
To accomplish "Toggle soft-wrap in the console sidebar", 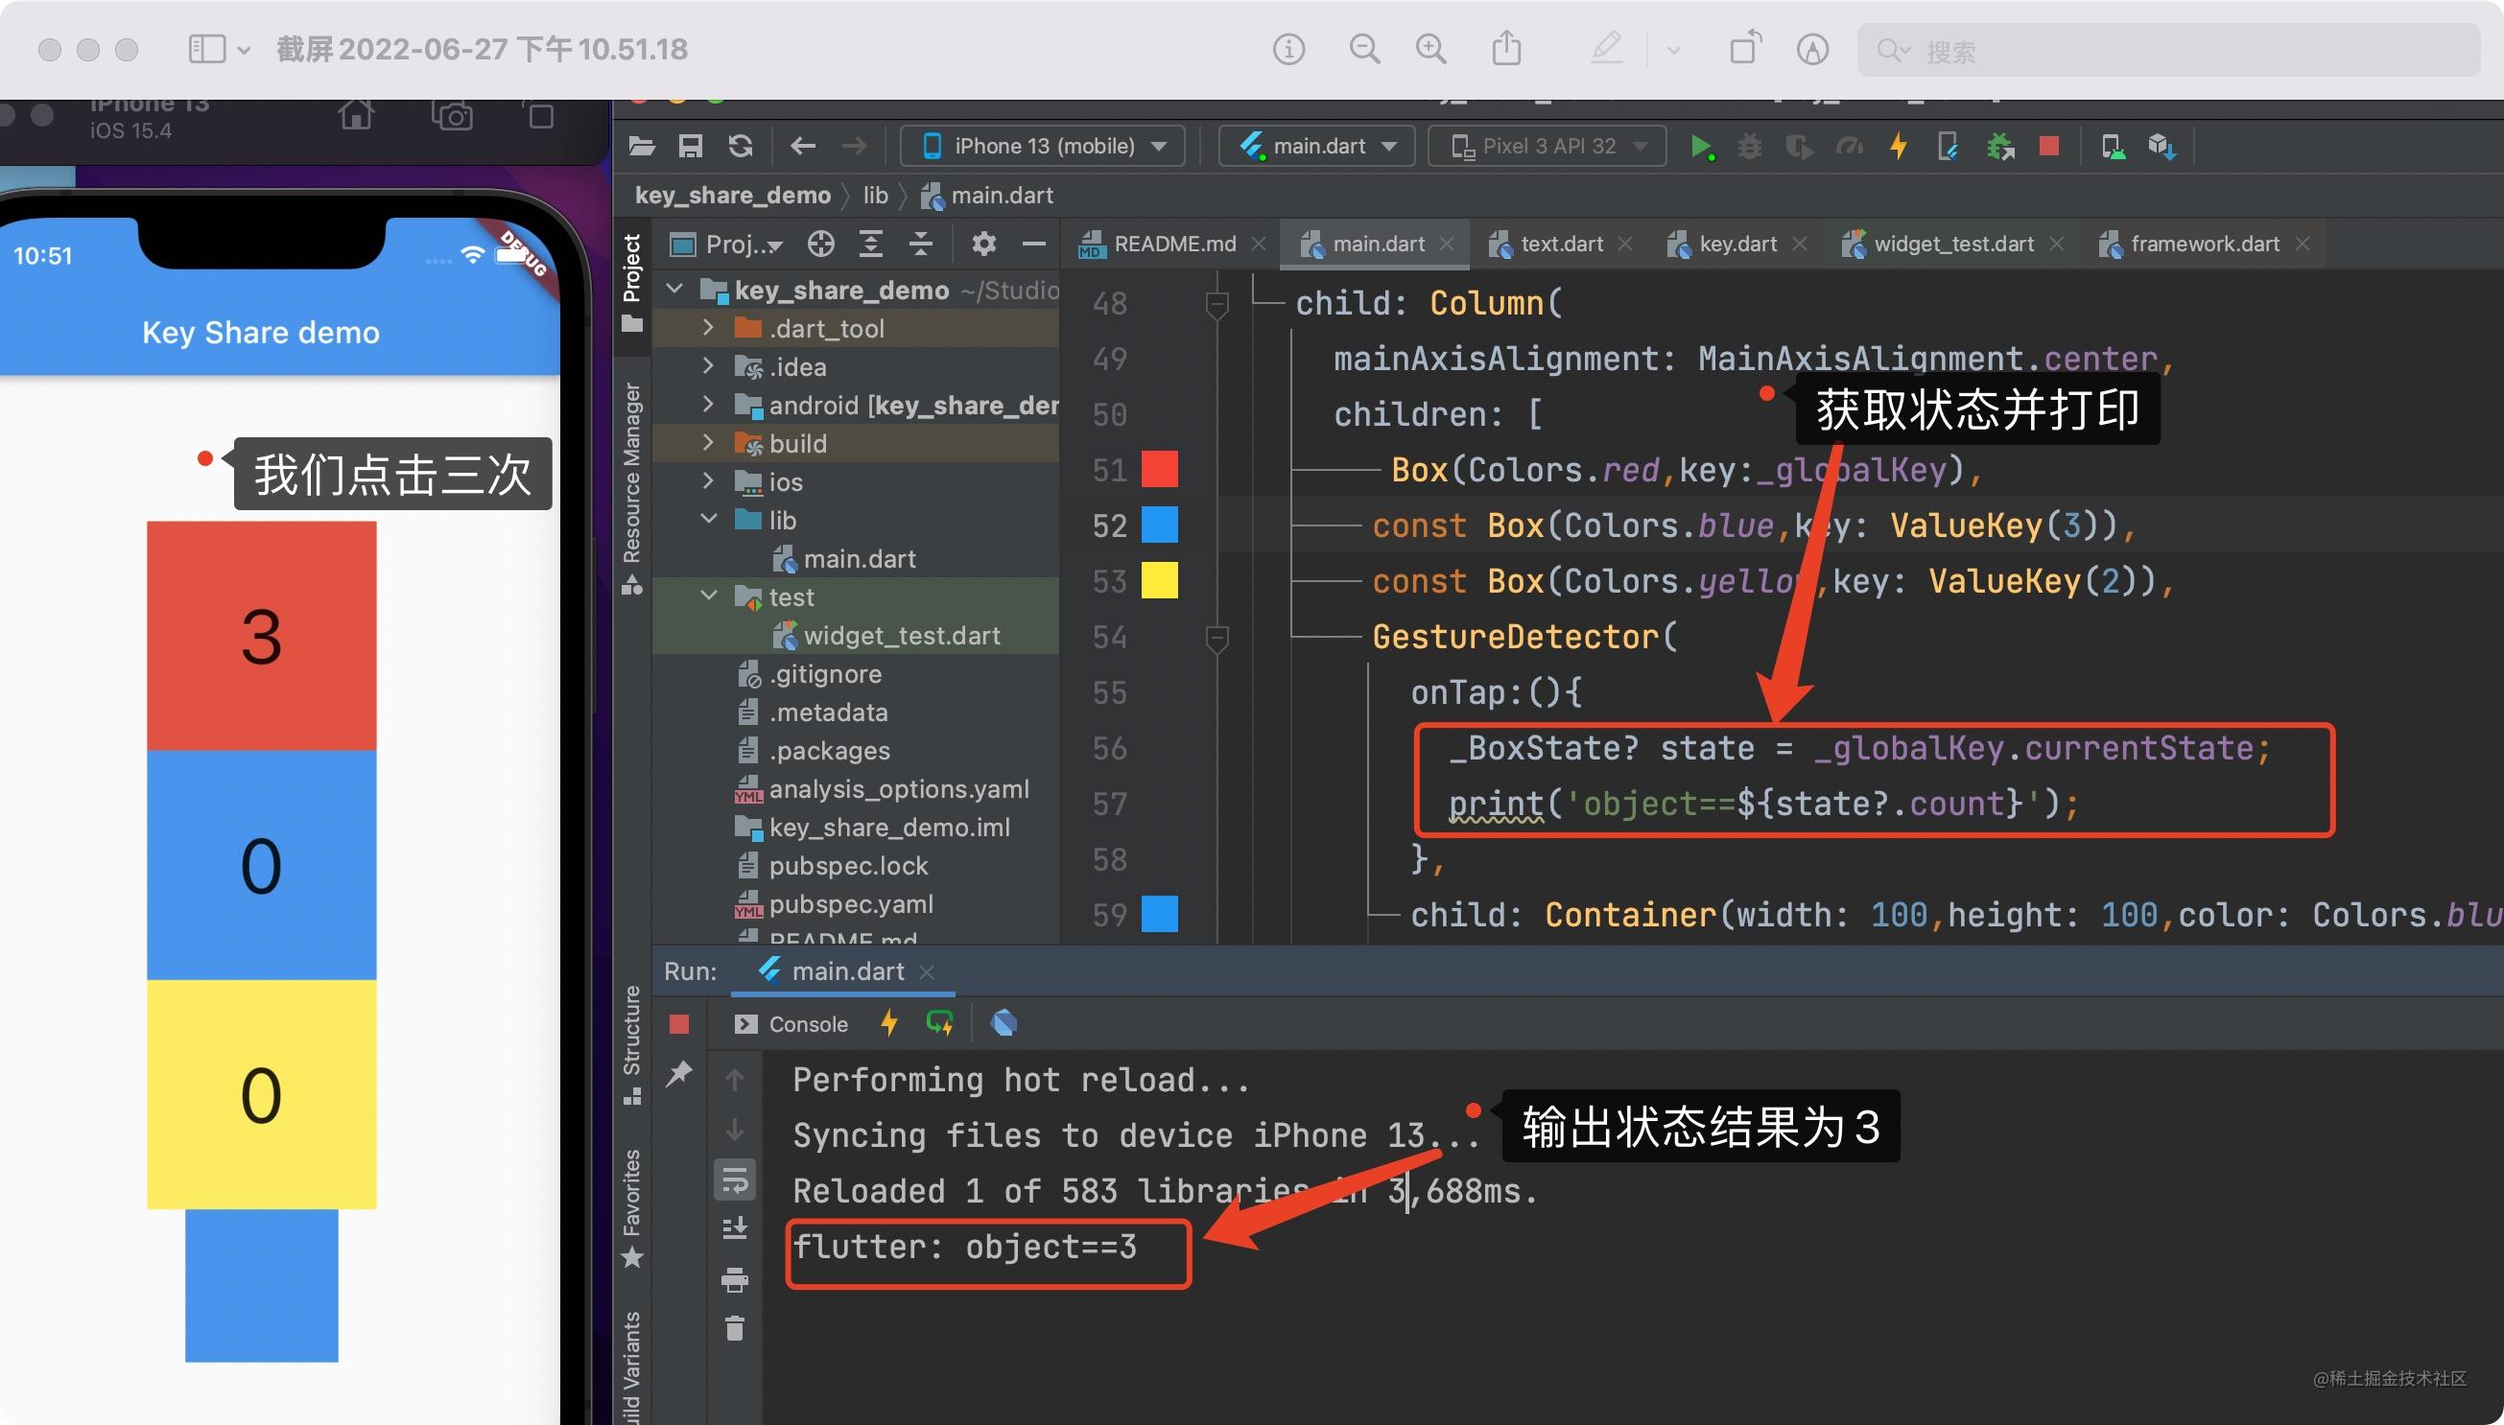I will (x=734, y=1181).
